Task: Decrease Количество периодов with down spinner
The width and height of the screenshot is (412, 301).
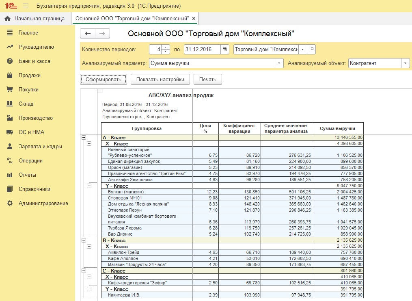Action: (166, 52)
